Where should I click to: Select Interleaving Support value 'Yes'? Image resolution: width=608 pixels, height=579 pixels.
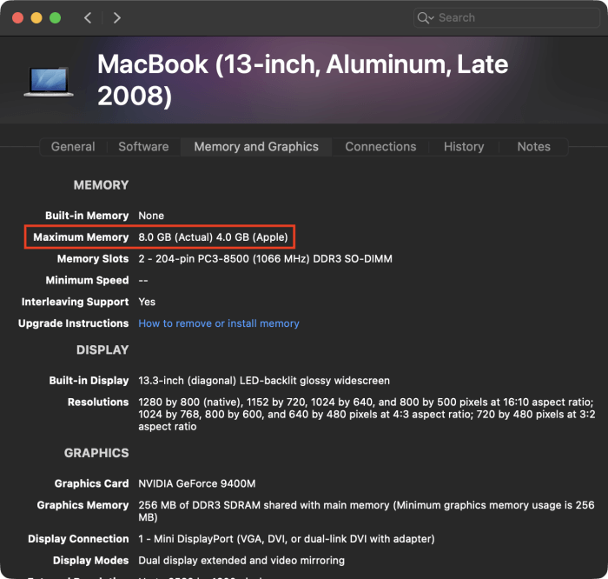click(147, 302)
